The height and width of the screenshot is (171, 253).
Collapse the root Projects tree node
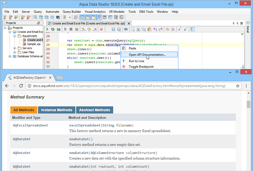[x=5, y=28]
